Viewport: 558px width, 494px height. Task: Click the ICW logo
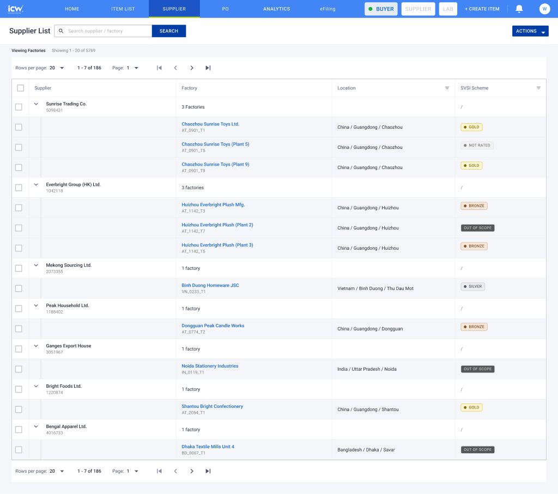click(16, 9)
